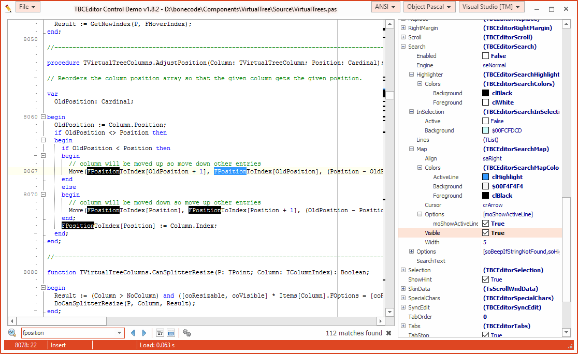Click the pencil app icon
This screenshot has height=354, width=578.
8,7
